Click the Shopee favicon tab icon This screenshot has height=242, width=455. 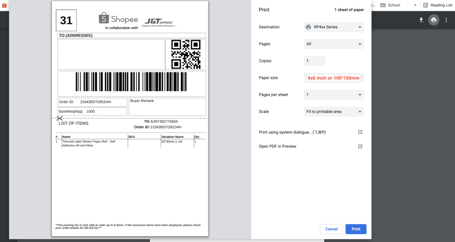(x=4, y=5)
